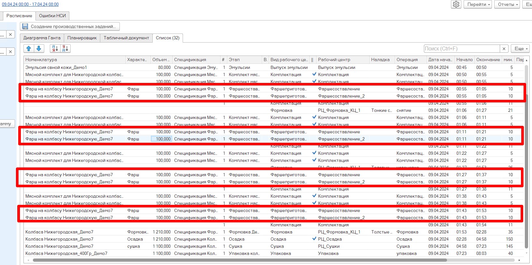
Task: Sort list ascending with А-Я icon
Action: (55, 48)
